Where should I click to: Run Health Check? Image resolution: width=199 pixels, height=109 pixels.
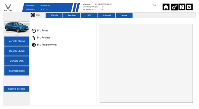[x=17, y=51]
